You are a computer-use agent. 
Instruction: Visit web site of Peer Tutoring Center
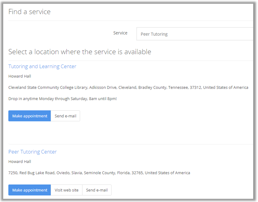tap(67, 190)
